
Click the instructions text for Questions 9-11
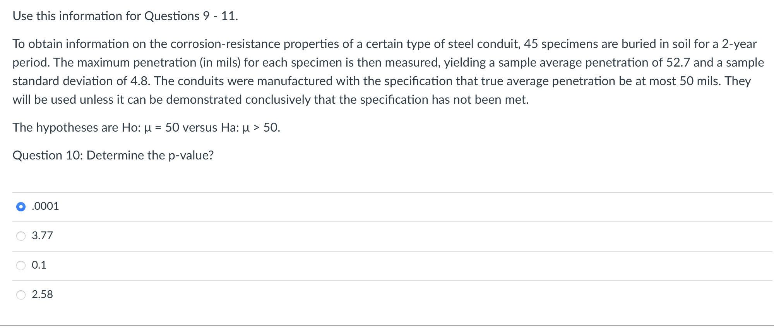coord(125,16)
